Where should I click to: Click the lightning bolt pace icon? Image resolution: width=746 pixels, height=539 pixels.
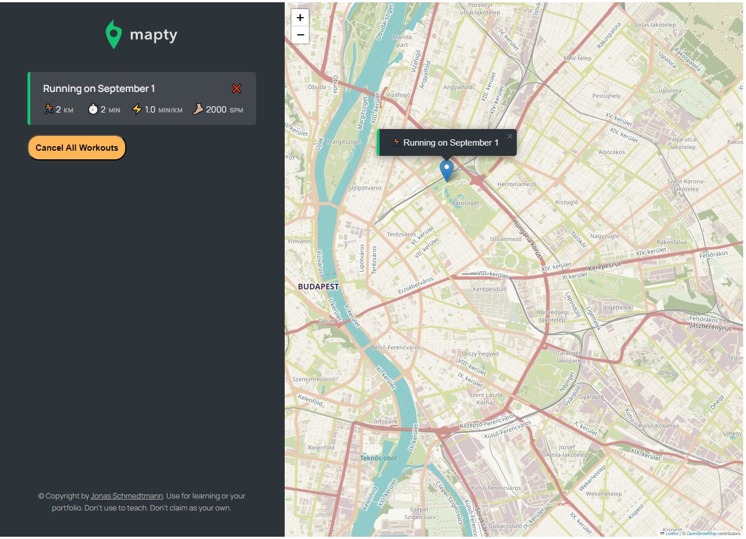(x=137, y=109)
